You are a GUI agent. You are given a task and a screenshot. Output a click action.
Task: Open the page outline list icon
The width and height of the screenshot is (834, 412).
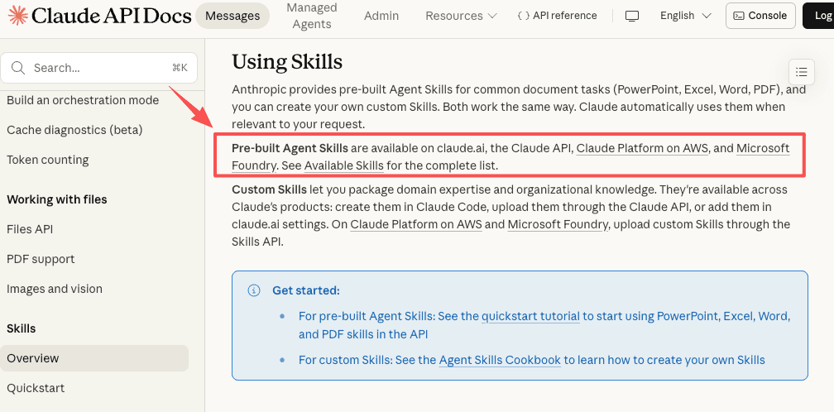click(x=802, y=72)
